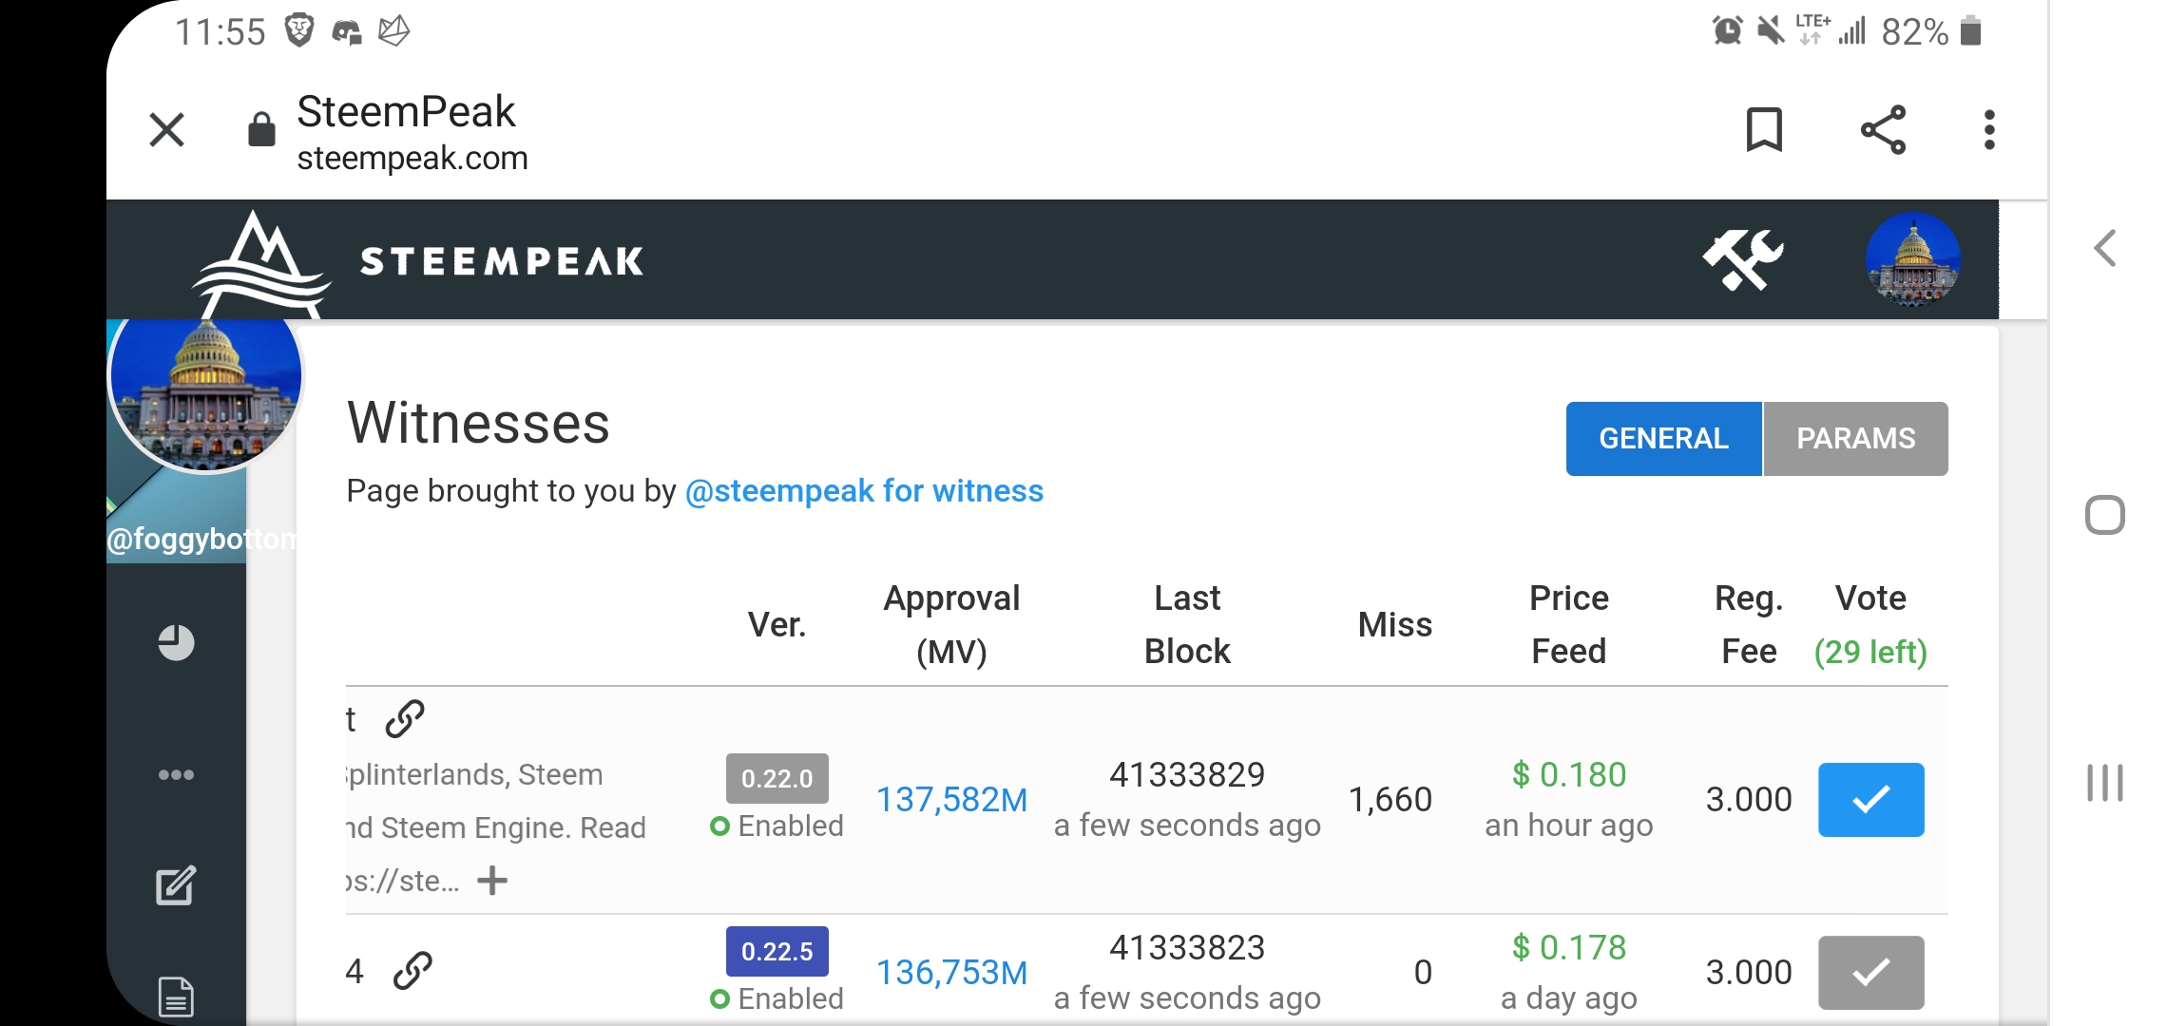The image size is (2167, 1026).
Task: Open browser three-dot overflow menu
Action: coord(1989,130)
